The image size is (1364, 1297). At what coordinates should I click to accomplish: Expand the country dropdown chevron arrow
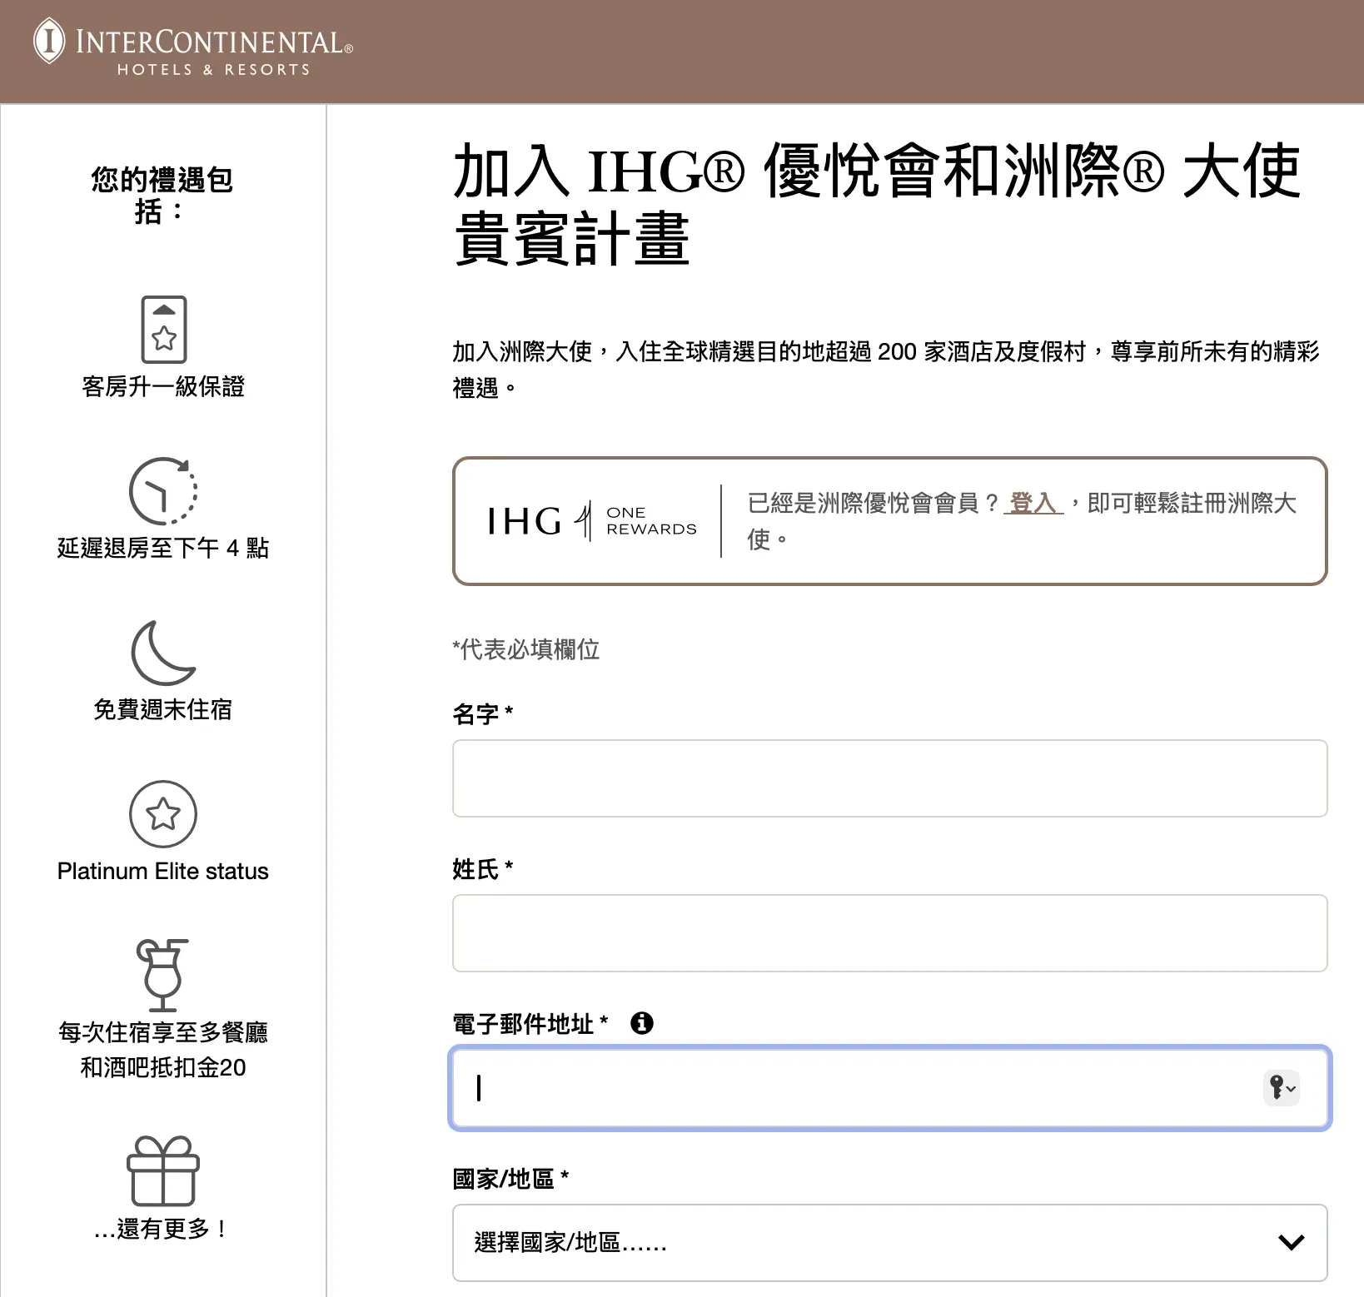point(1291,1243)
